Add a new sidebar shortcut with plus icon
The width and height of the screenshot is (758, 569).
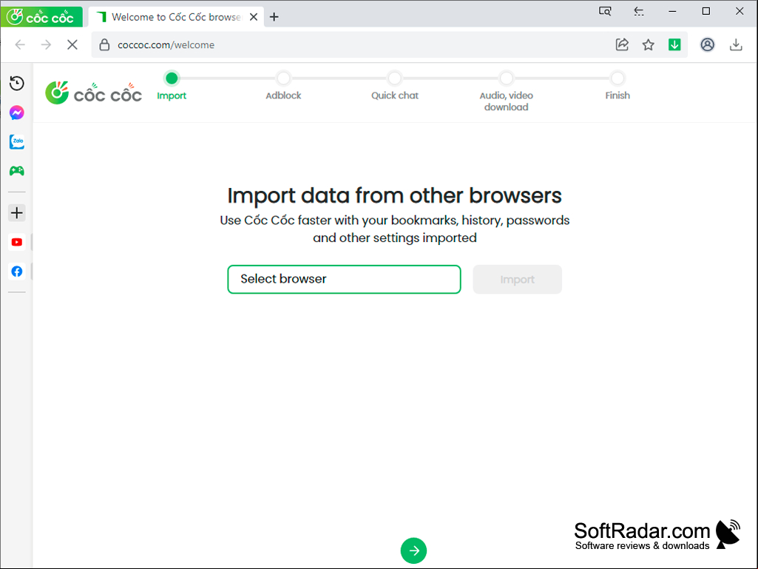tap(17, 213)
